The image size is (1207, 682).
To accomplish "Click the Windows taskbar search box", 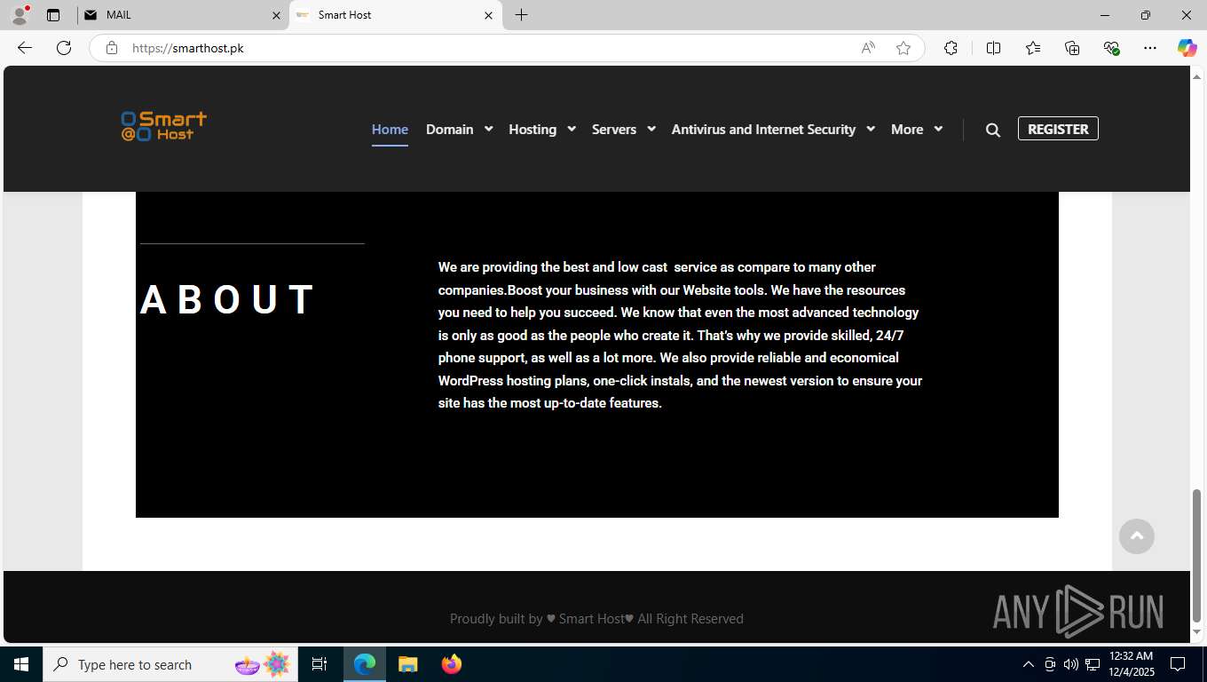I will 170,664.
